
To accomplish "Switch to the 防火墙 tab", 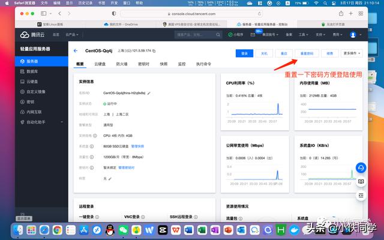I will (122, 64).
